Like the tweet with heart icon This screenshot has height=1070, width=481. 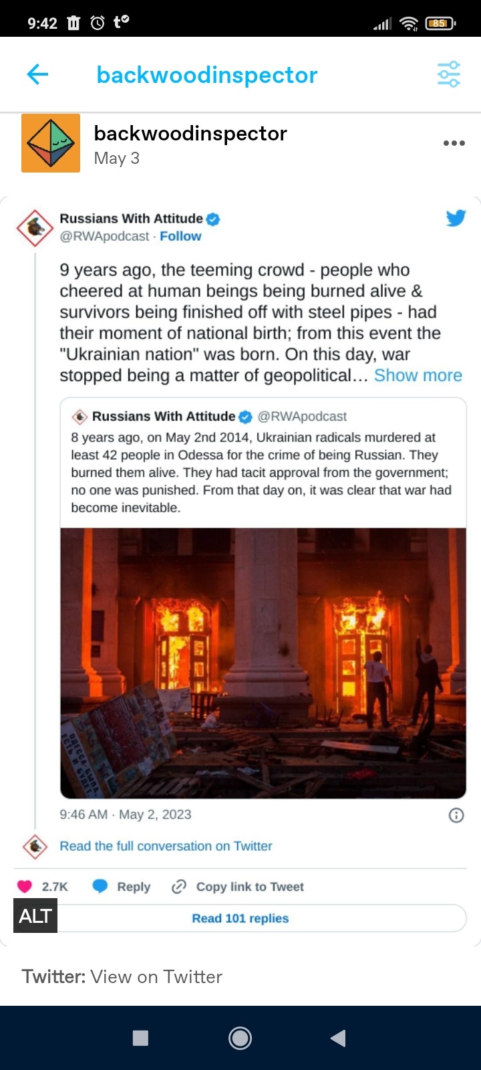(25, 886)
